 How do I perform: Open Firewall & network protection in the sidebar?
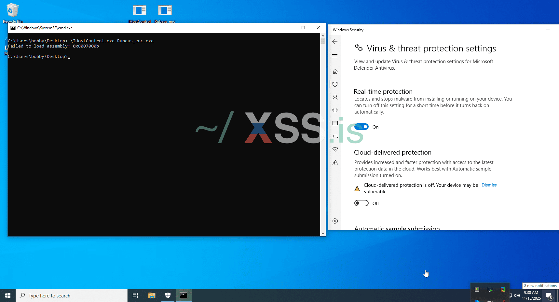click(x=335, y=110)
